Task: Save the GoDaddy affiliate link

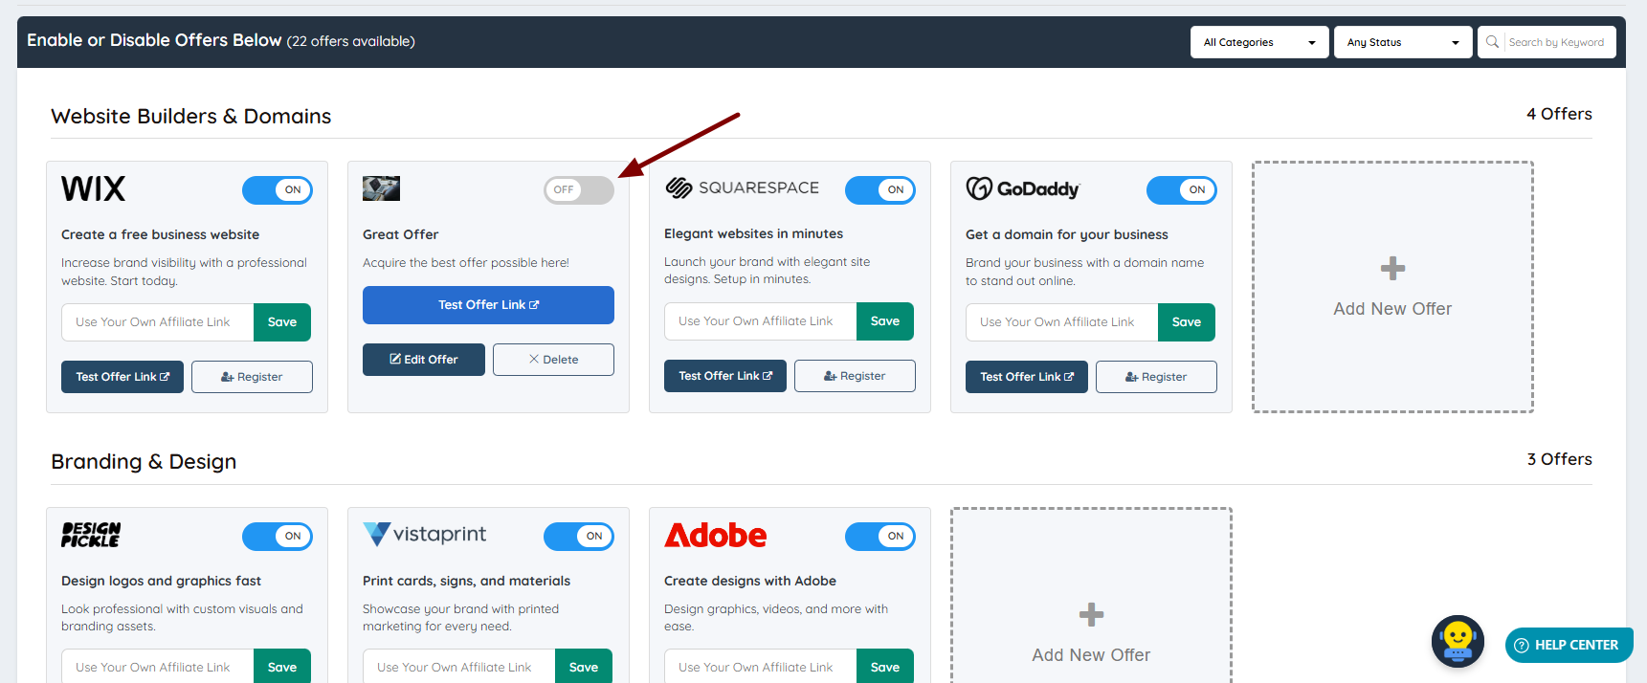Action: (x=1187, y=322)
